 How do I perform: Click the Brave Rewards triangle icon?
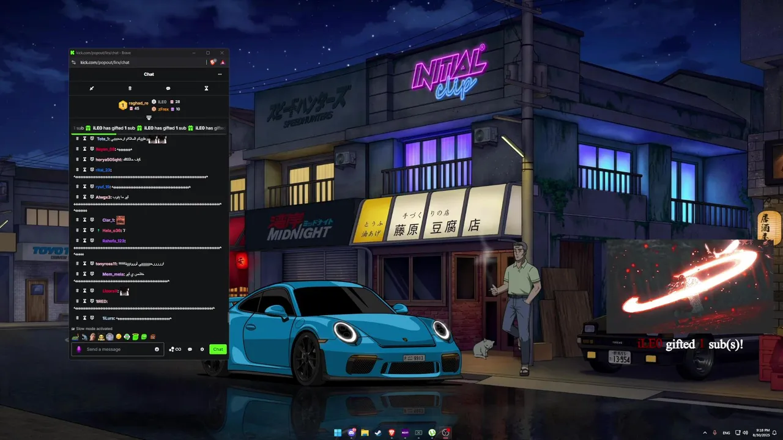tap(223, 62)
